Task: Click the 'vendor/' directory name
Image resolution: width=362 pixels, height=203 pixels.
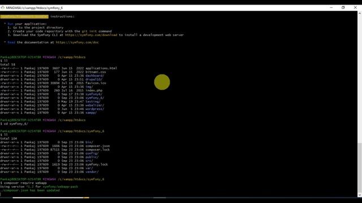Action: click(x=92, y=171)
